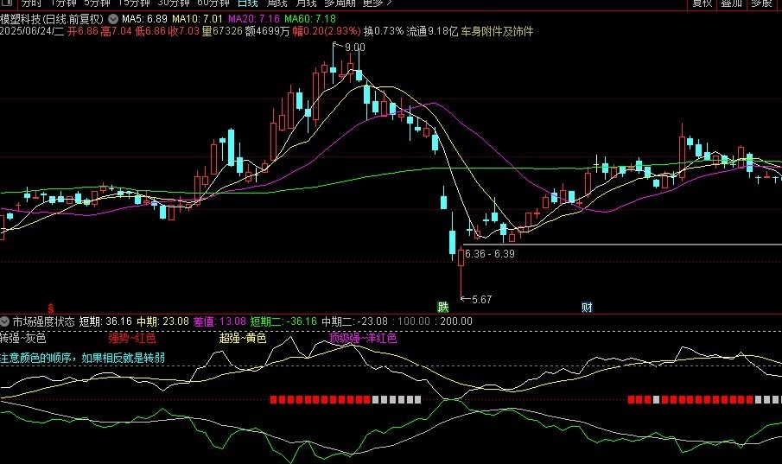
Task: Switch to 30分钟 period tab
Action: pos(174,3)
